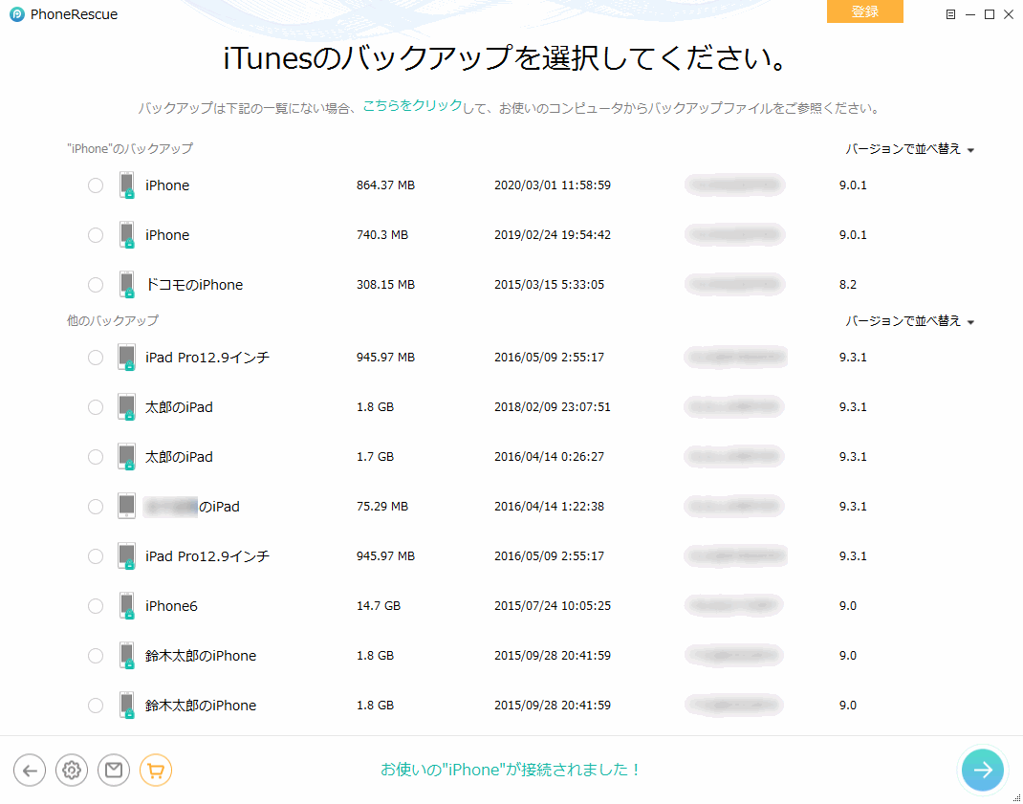Pick the 75.29 MB iPad backup radio
Viewport: 1023px width, 804px height.
pyautogui.click(x=96, y=507)
